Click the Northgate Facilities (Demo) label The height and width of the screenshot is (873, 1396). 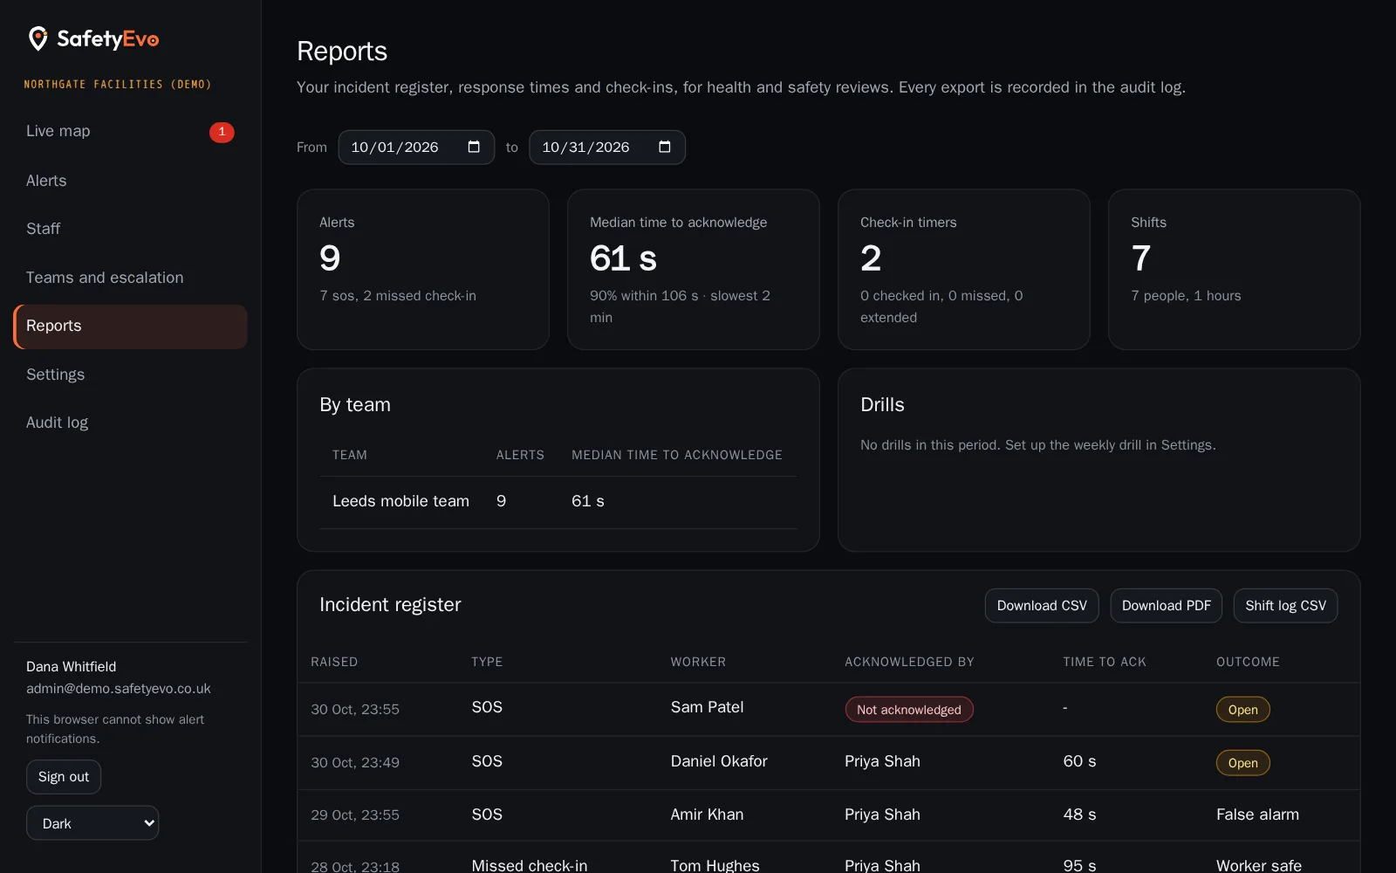point(118,85)
